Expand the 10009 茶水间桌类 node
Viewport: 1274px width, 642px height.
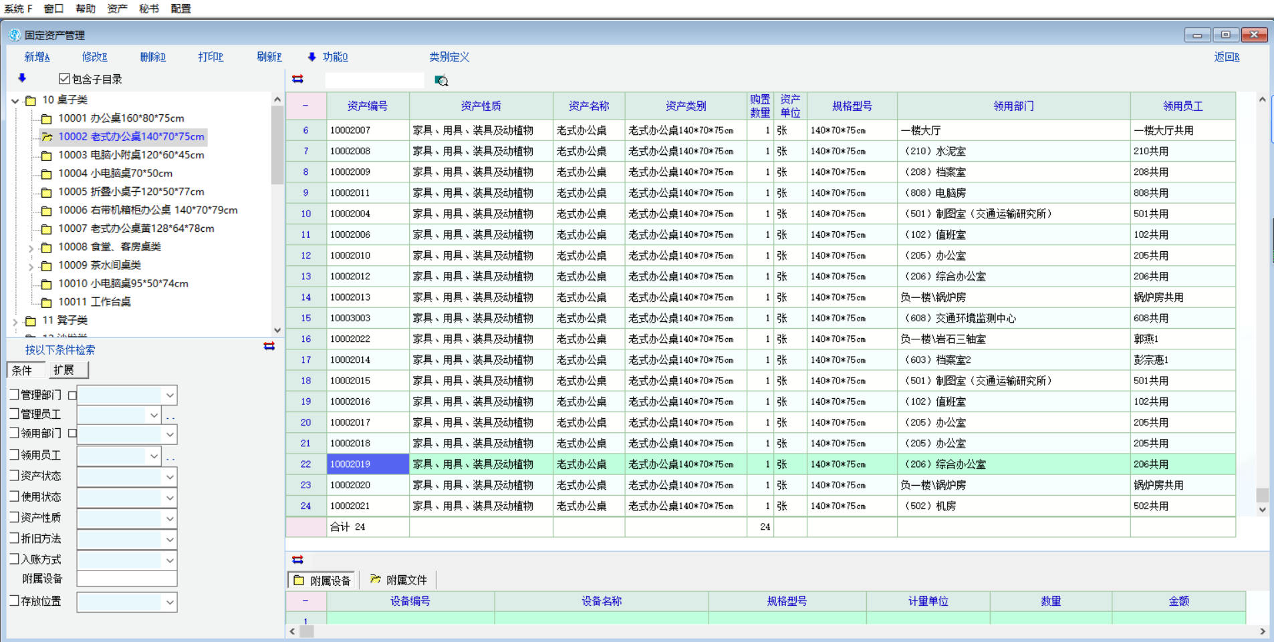pos(31,267)
